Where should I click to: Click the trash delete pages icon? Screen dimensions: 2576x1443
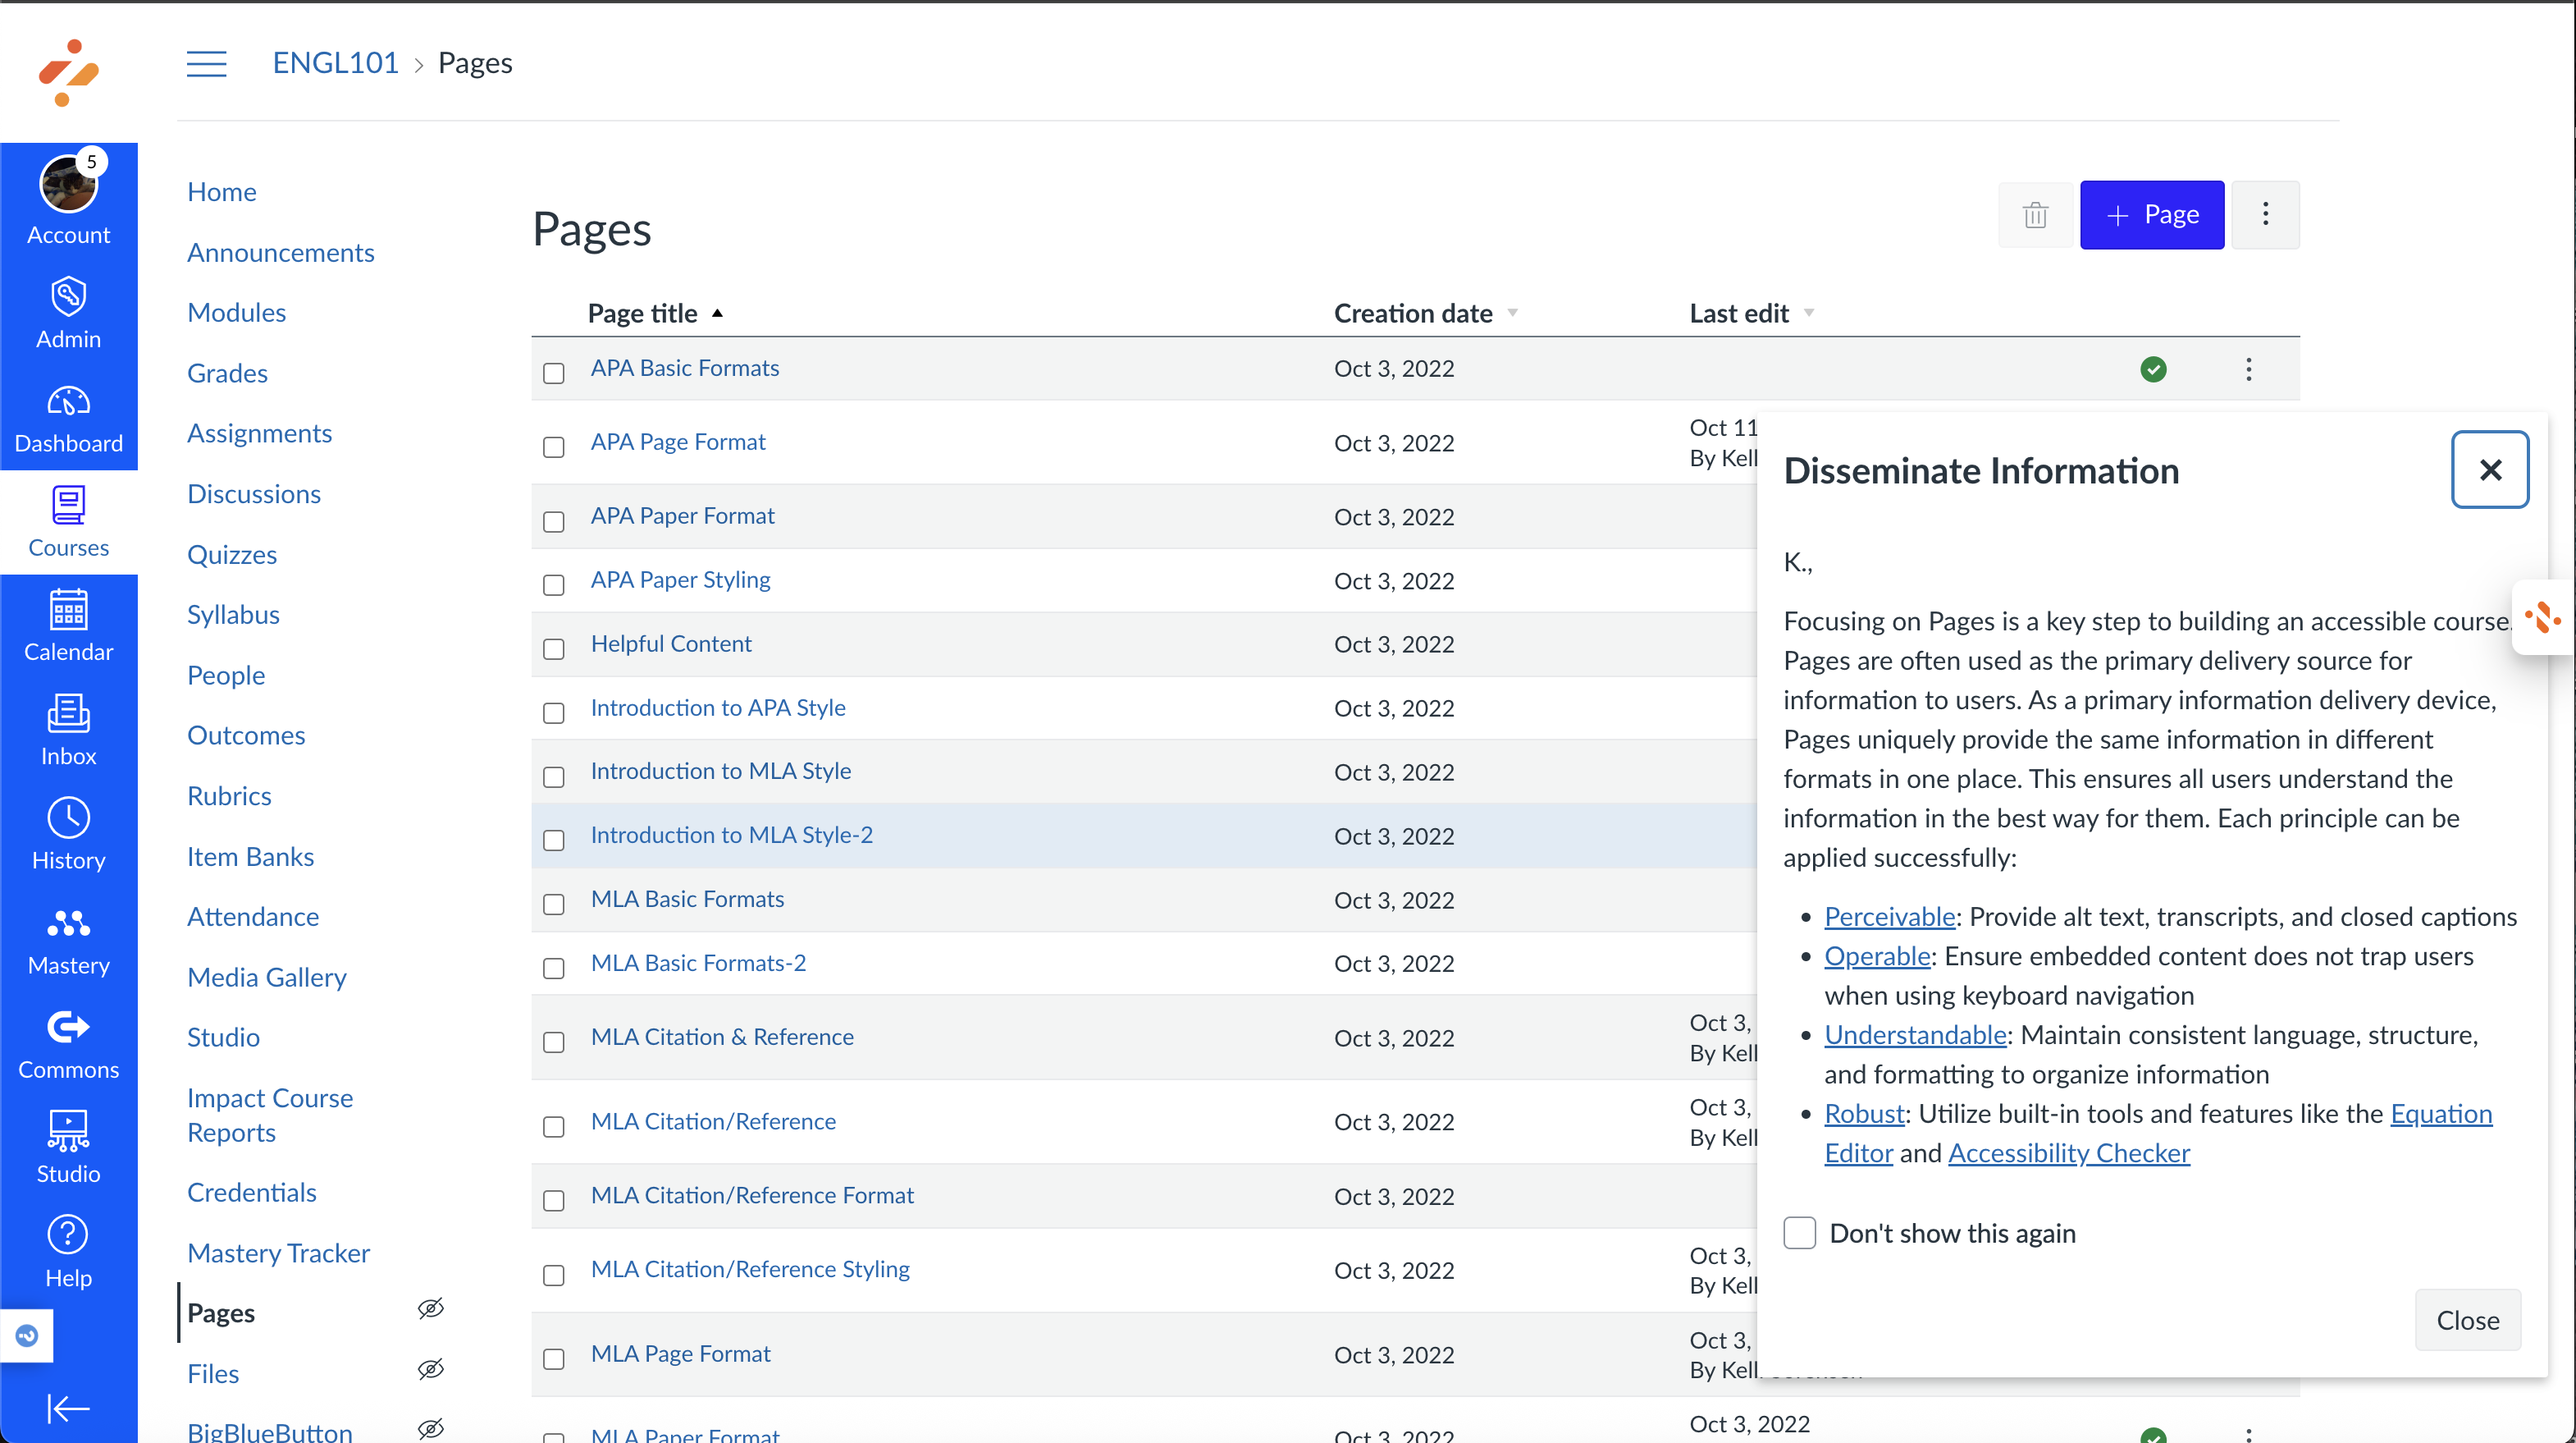tap(2035, 215)
